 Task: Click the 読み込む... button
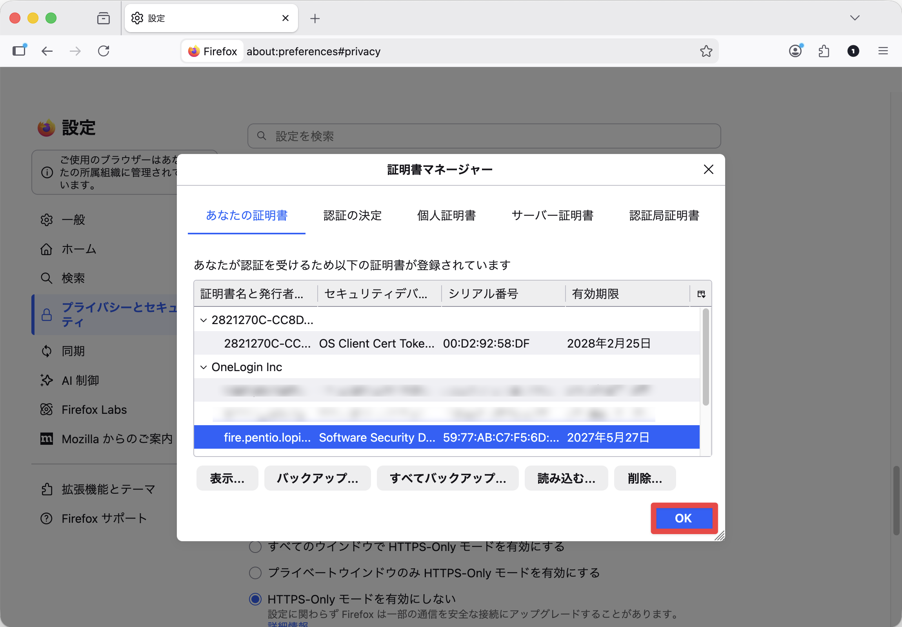pyautogui.click(x=566, y=478)
